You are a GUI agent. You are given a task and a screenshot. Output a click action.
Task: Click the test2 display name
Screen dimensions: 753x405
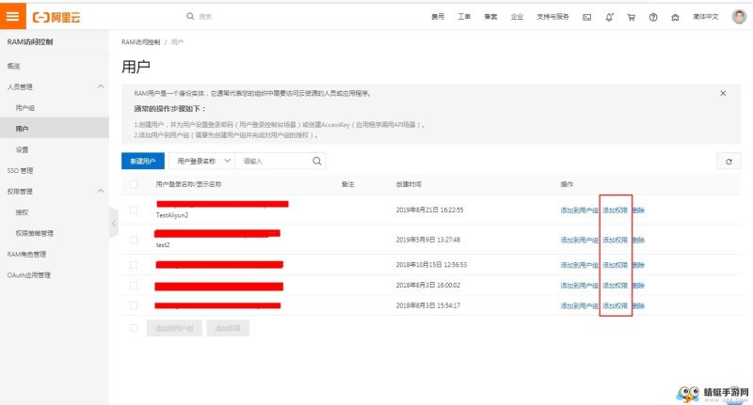tap(163, 245)
